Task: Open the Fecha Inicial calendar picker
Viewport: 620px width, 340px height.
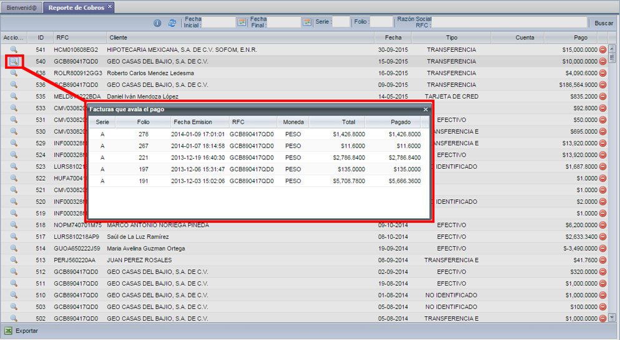Action: click(242, 22)
